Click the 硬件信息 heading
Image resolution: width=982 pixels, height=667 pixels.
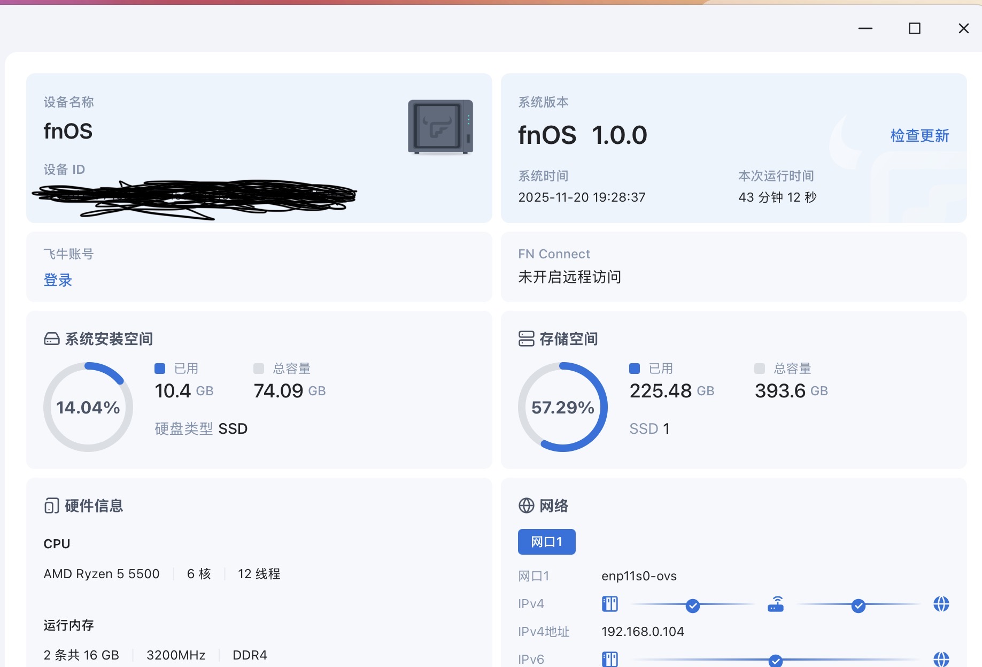[x=94, y=506]
